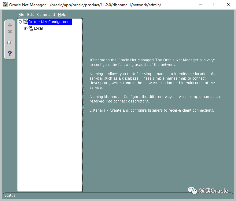Minimize the Oracle Net Manager window
Image resolution: width=236 pixels, height=201 pixels.
201,5
